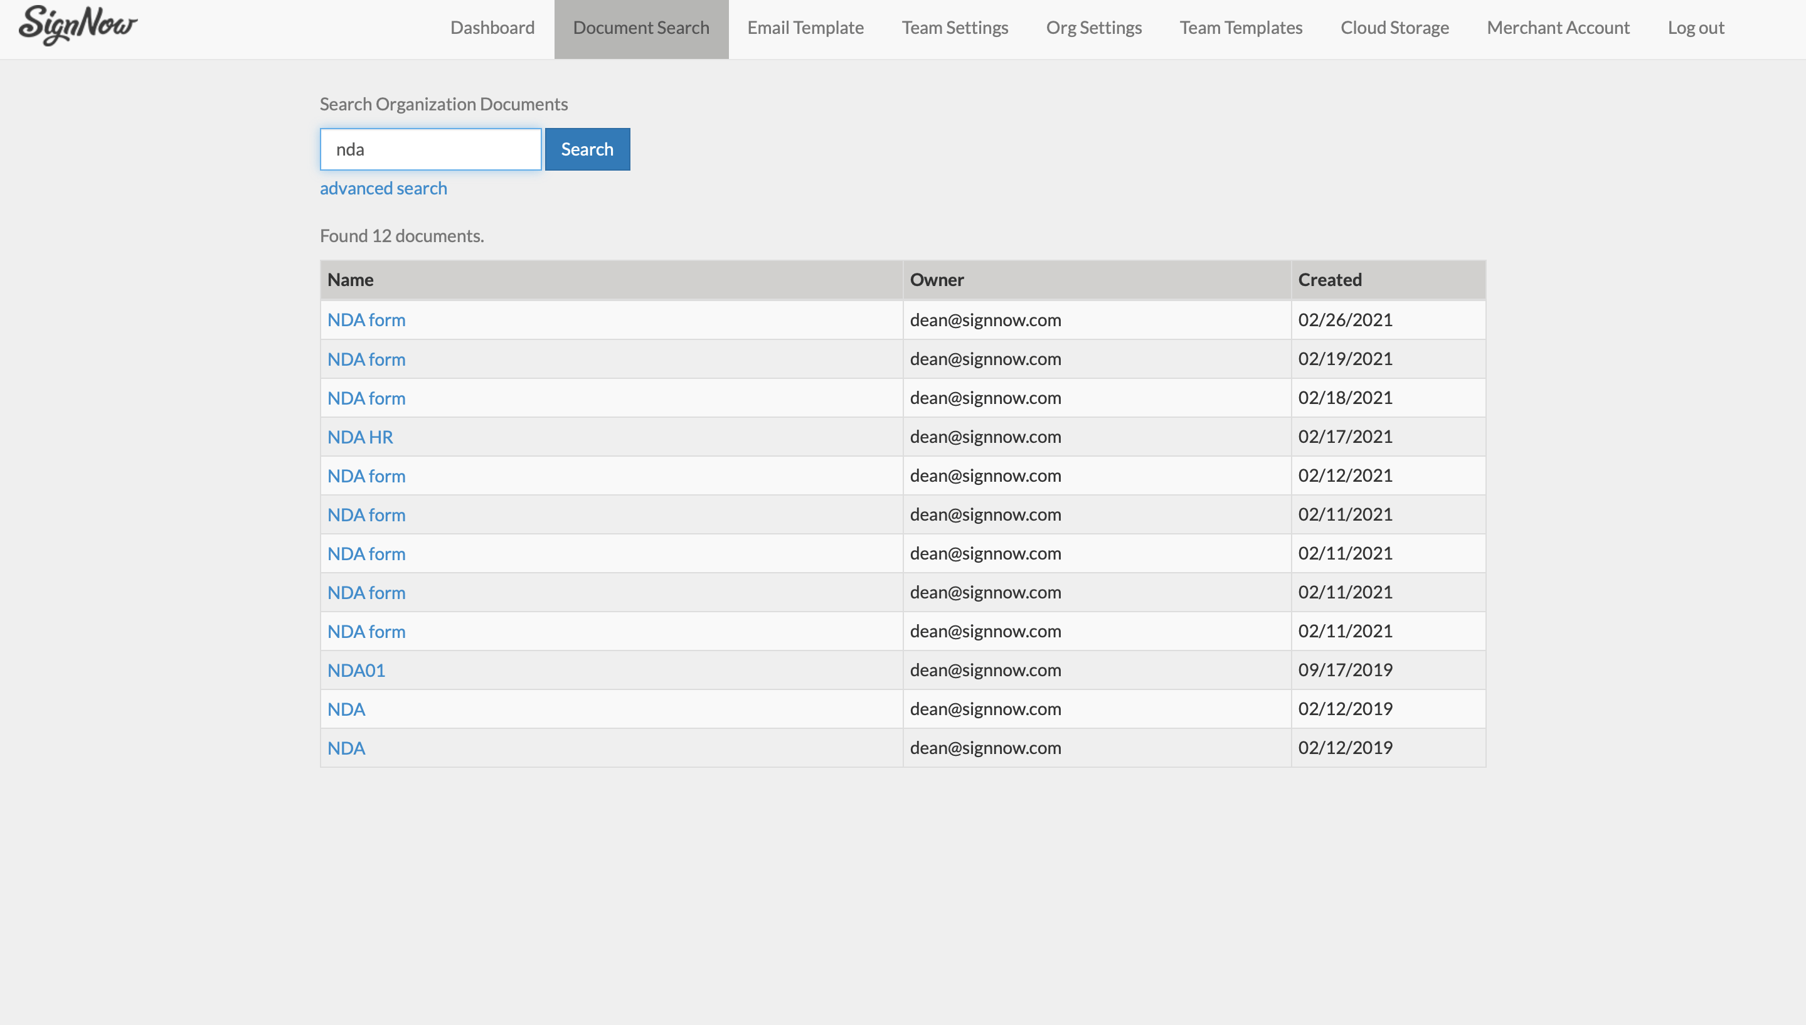The image size is (1806, 1025).
Task: Navigate to Org Settings
Action: [x=1094, y=28]
